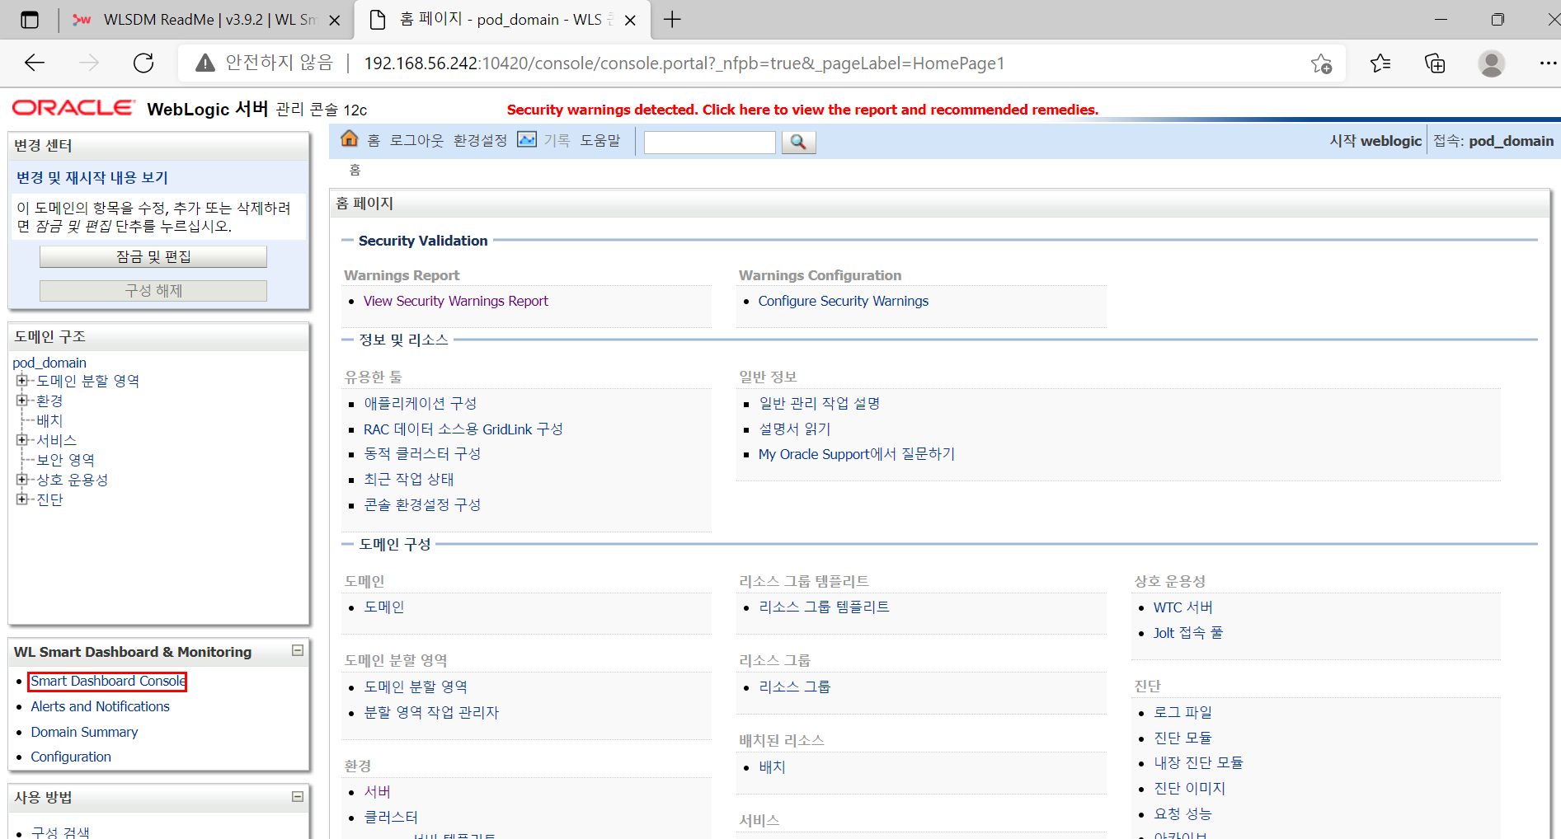
Task: Open RAC 데이터 소스용 GridLink 구성 link
Action: click(463, 429)
